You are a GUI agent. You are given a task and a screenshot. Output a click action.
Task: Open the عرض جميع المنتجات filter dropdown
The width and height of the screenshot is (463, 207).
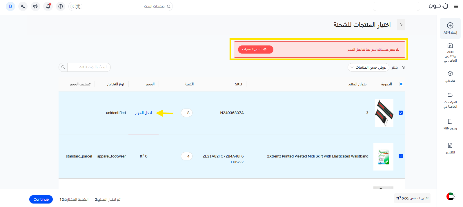[368, 67]
